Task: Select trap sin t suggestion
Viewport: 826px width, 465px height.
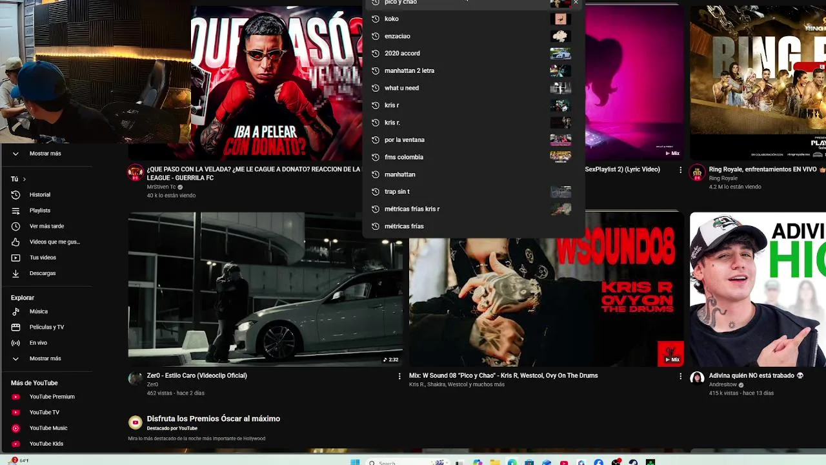Action: [x=472, y=192]
